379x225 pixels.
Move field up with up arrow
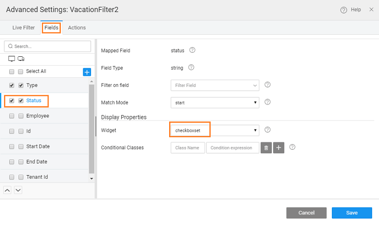[x=8, y=190]
